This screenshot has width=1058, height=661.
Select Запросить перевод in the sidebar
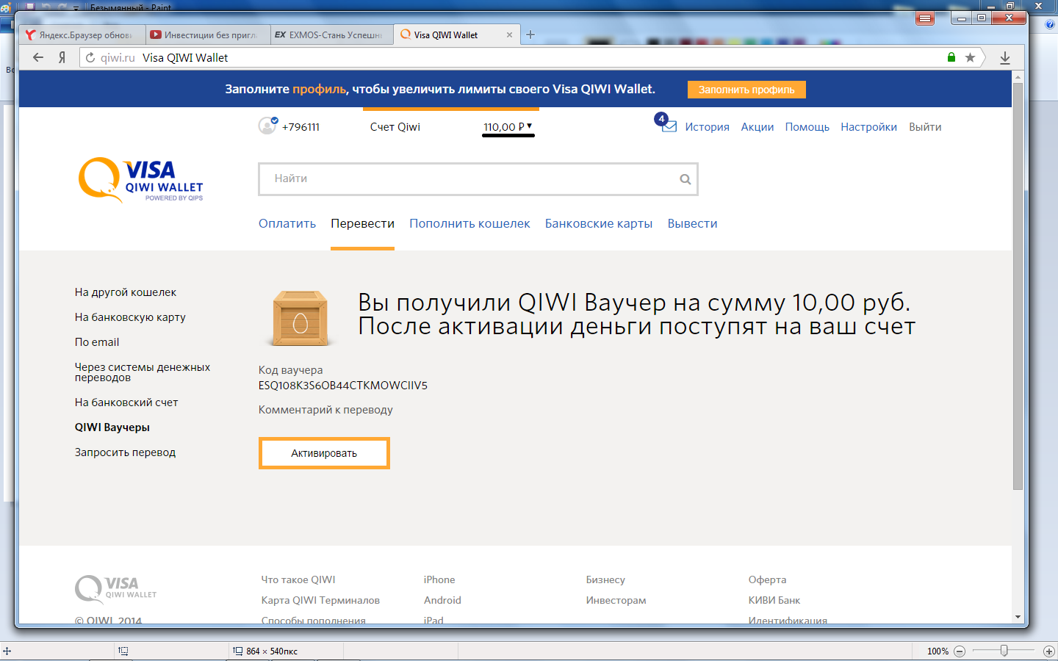coord(125,452)
